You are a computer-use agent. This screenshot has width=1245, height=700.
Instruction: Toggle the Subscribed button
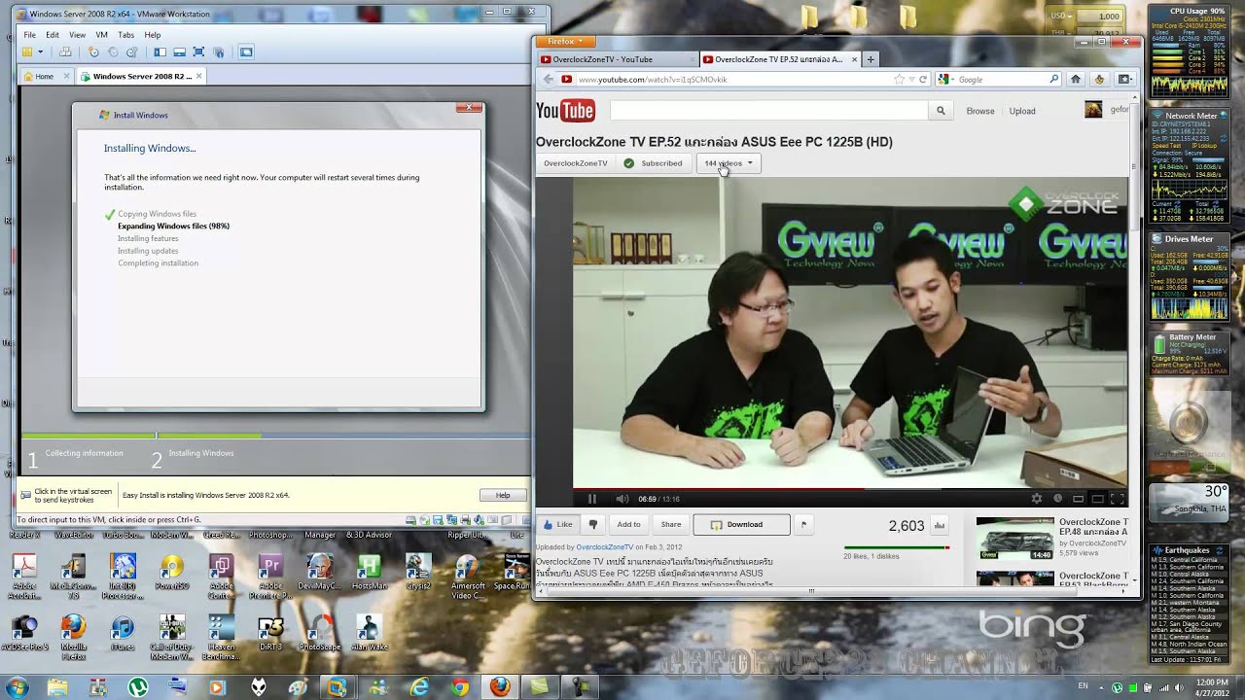[654, 163]
